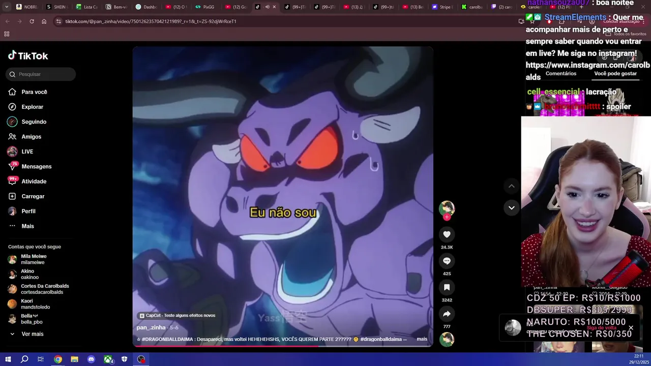Open Discord from the taskbar

[x=91, y=359]
